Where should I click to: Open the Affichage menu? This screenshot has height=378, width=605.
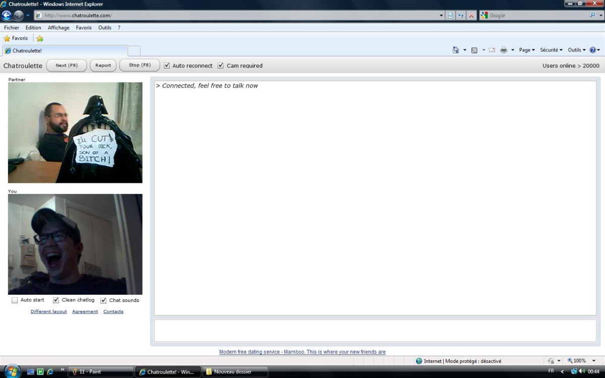pos(58,28)
